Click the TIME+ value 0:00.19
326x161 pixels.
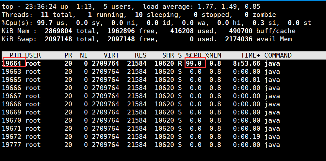[247, 137]
